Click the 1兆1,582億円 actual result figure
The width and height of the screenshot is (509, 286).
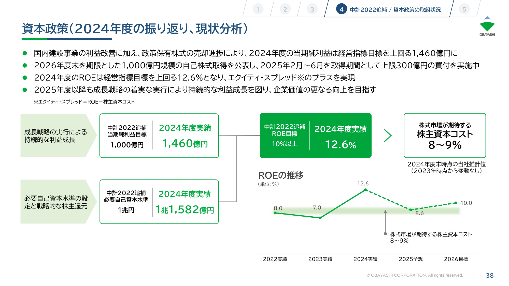[x=185, y=210]
